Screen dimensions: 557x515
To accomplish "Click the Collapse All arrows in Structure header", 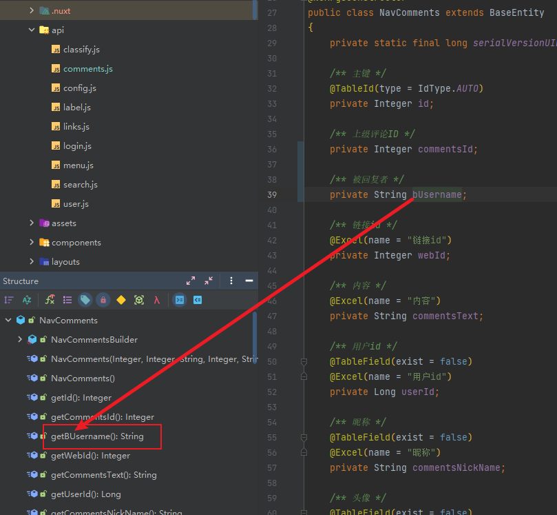I will pos(209,281).
